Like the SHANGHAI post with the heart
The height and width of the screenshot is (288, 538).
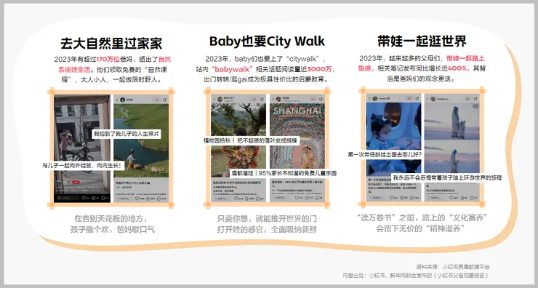tap(297, 197)
